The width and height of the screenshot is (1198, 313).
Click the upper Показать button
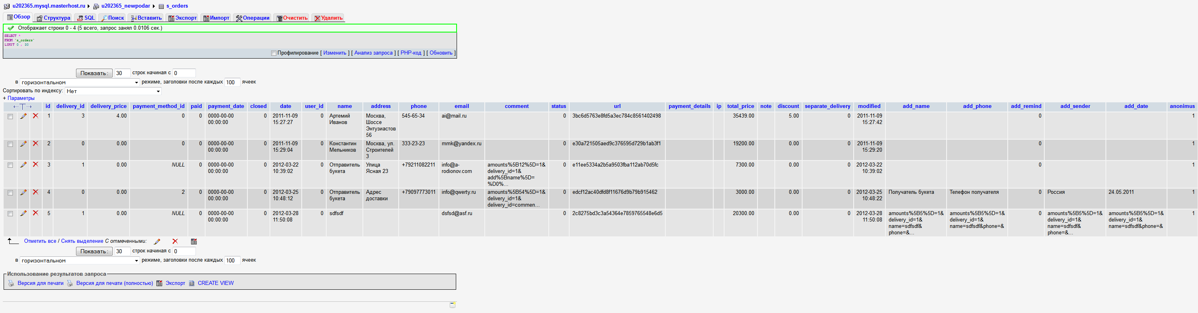coord(94,73)
